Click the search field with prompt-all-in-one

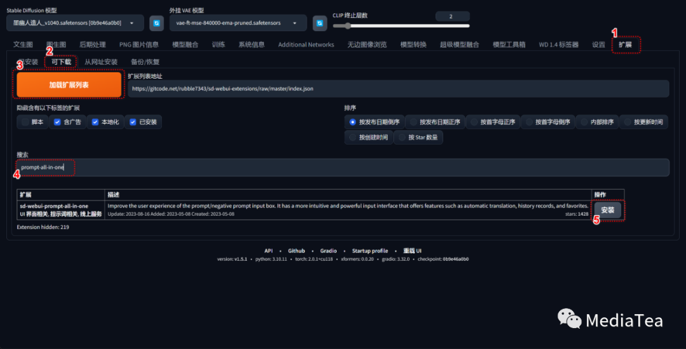[343, 168]
